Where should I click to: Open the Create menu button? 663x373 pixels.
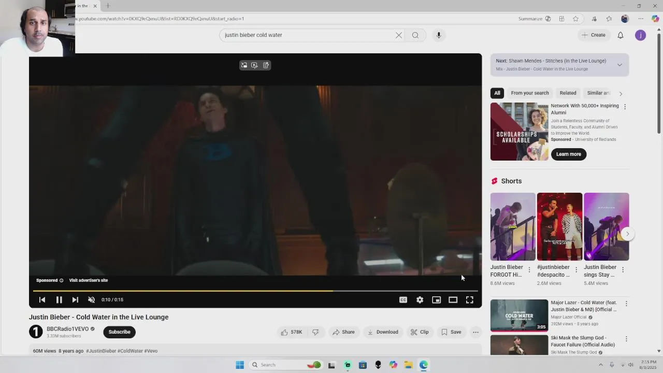[x=594, y=35]
